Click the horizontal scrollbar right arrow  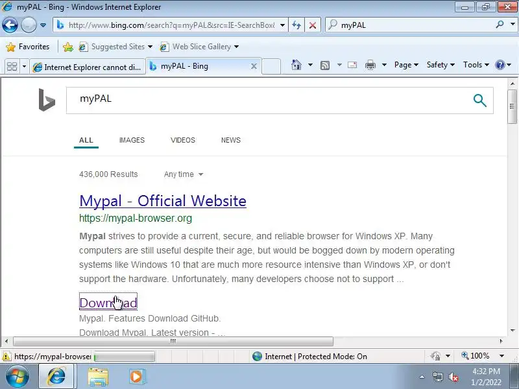501,341
